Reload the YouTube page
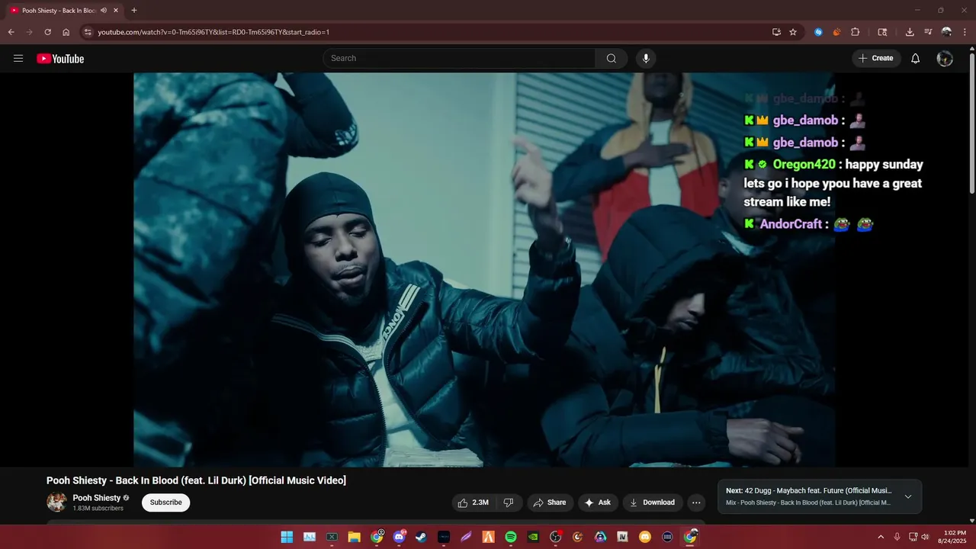The width and height of the screenshot is (976, 549). point(47,32)
